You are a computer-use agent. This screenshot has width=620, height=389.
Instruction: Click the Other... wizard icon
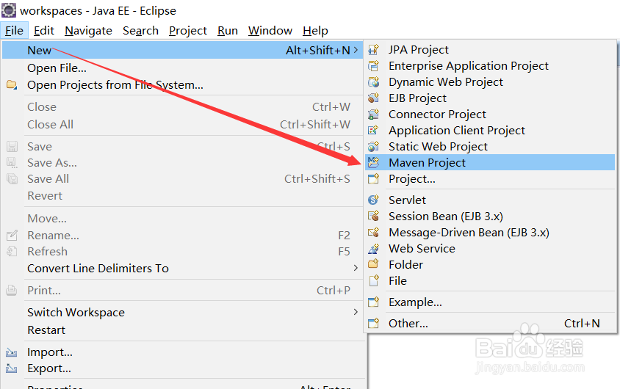(374, 324)
